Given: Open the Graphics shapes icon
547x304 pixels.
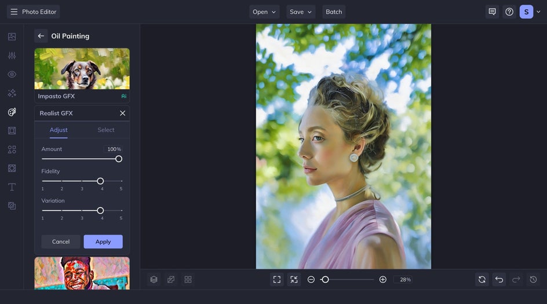Looking at the screenshot, I should click(12, 149).
